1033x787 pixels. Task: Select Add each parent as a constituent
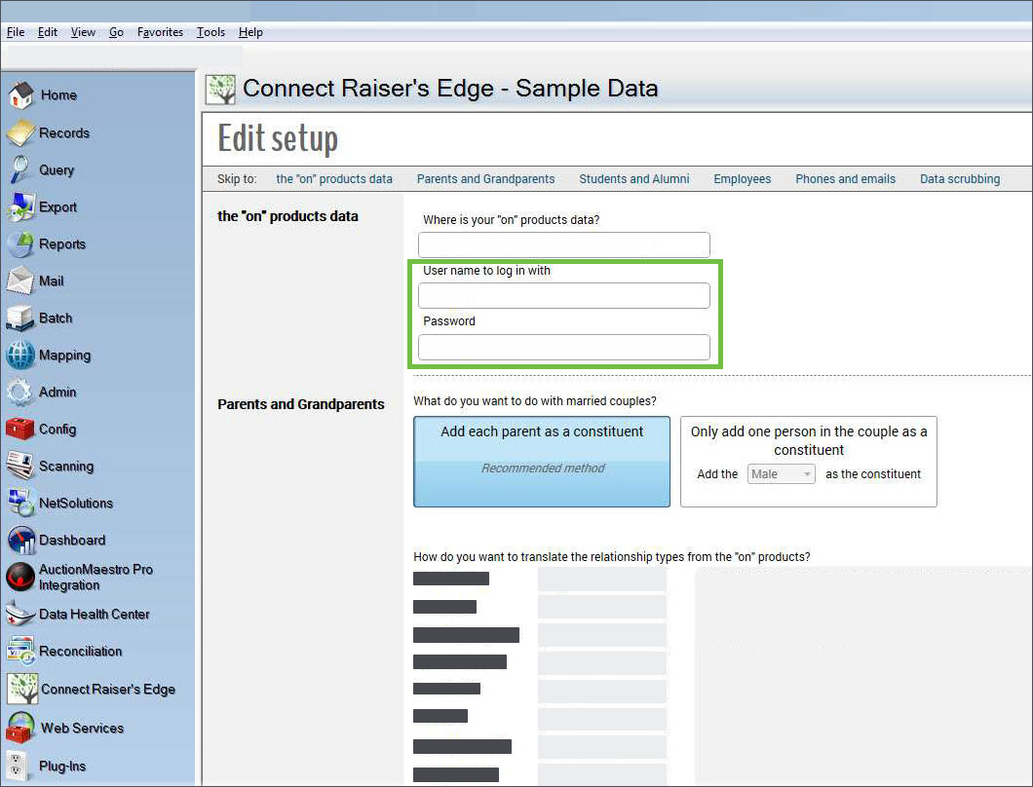542,461
